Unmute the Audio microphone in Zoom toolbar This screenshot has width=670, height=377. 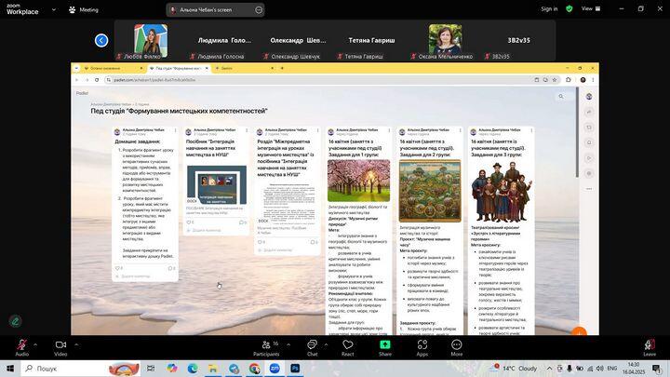[21, 345]
